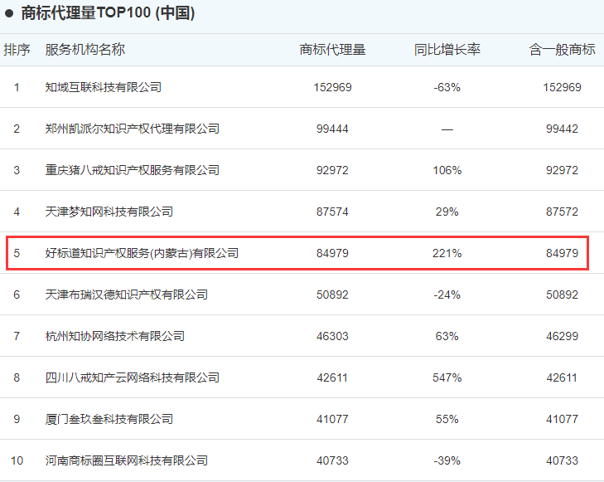
Task: Open 郑州凯派尔知识产权代理有限公司 entry
Action: [132, 129]
